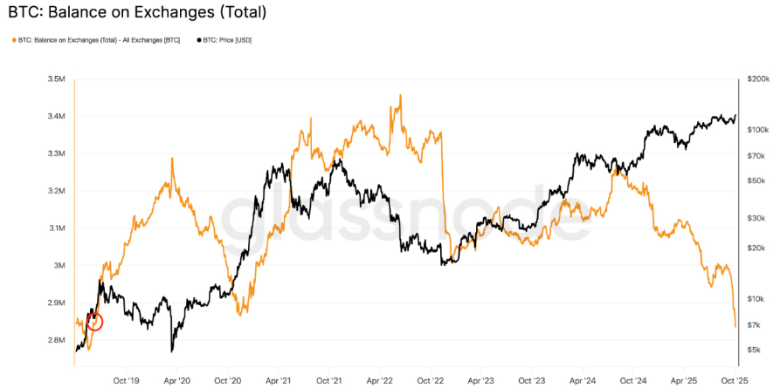Click the 2.8M left axis label
Image resolution: width=780 pixels, height=388 pixels.
click(54, 340)
